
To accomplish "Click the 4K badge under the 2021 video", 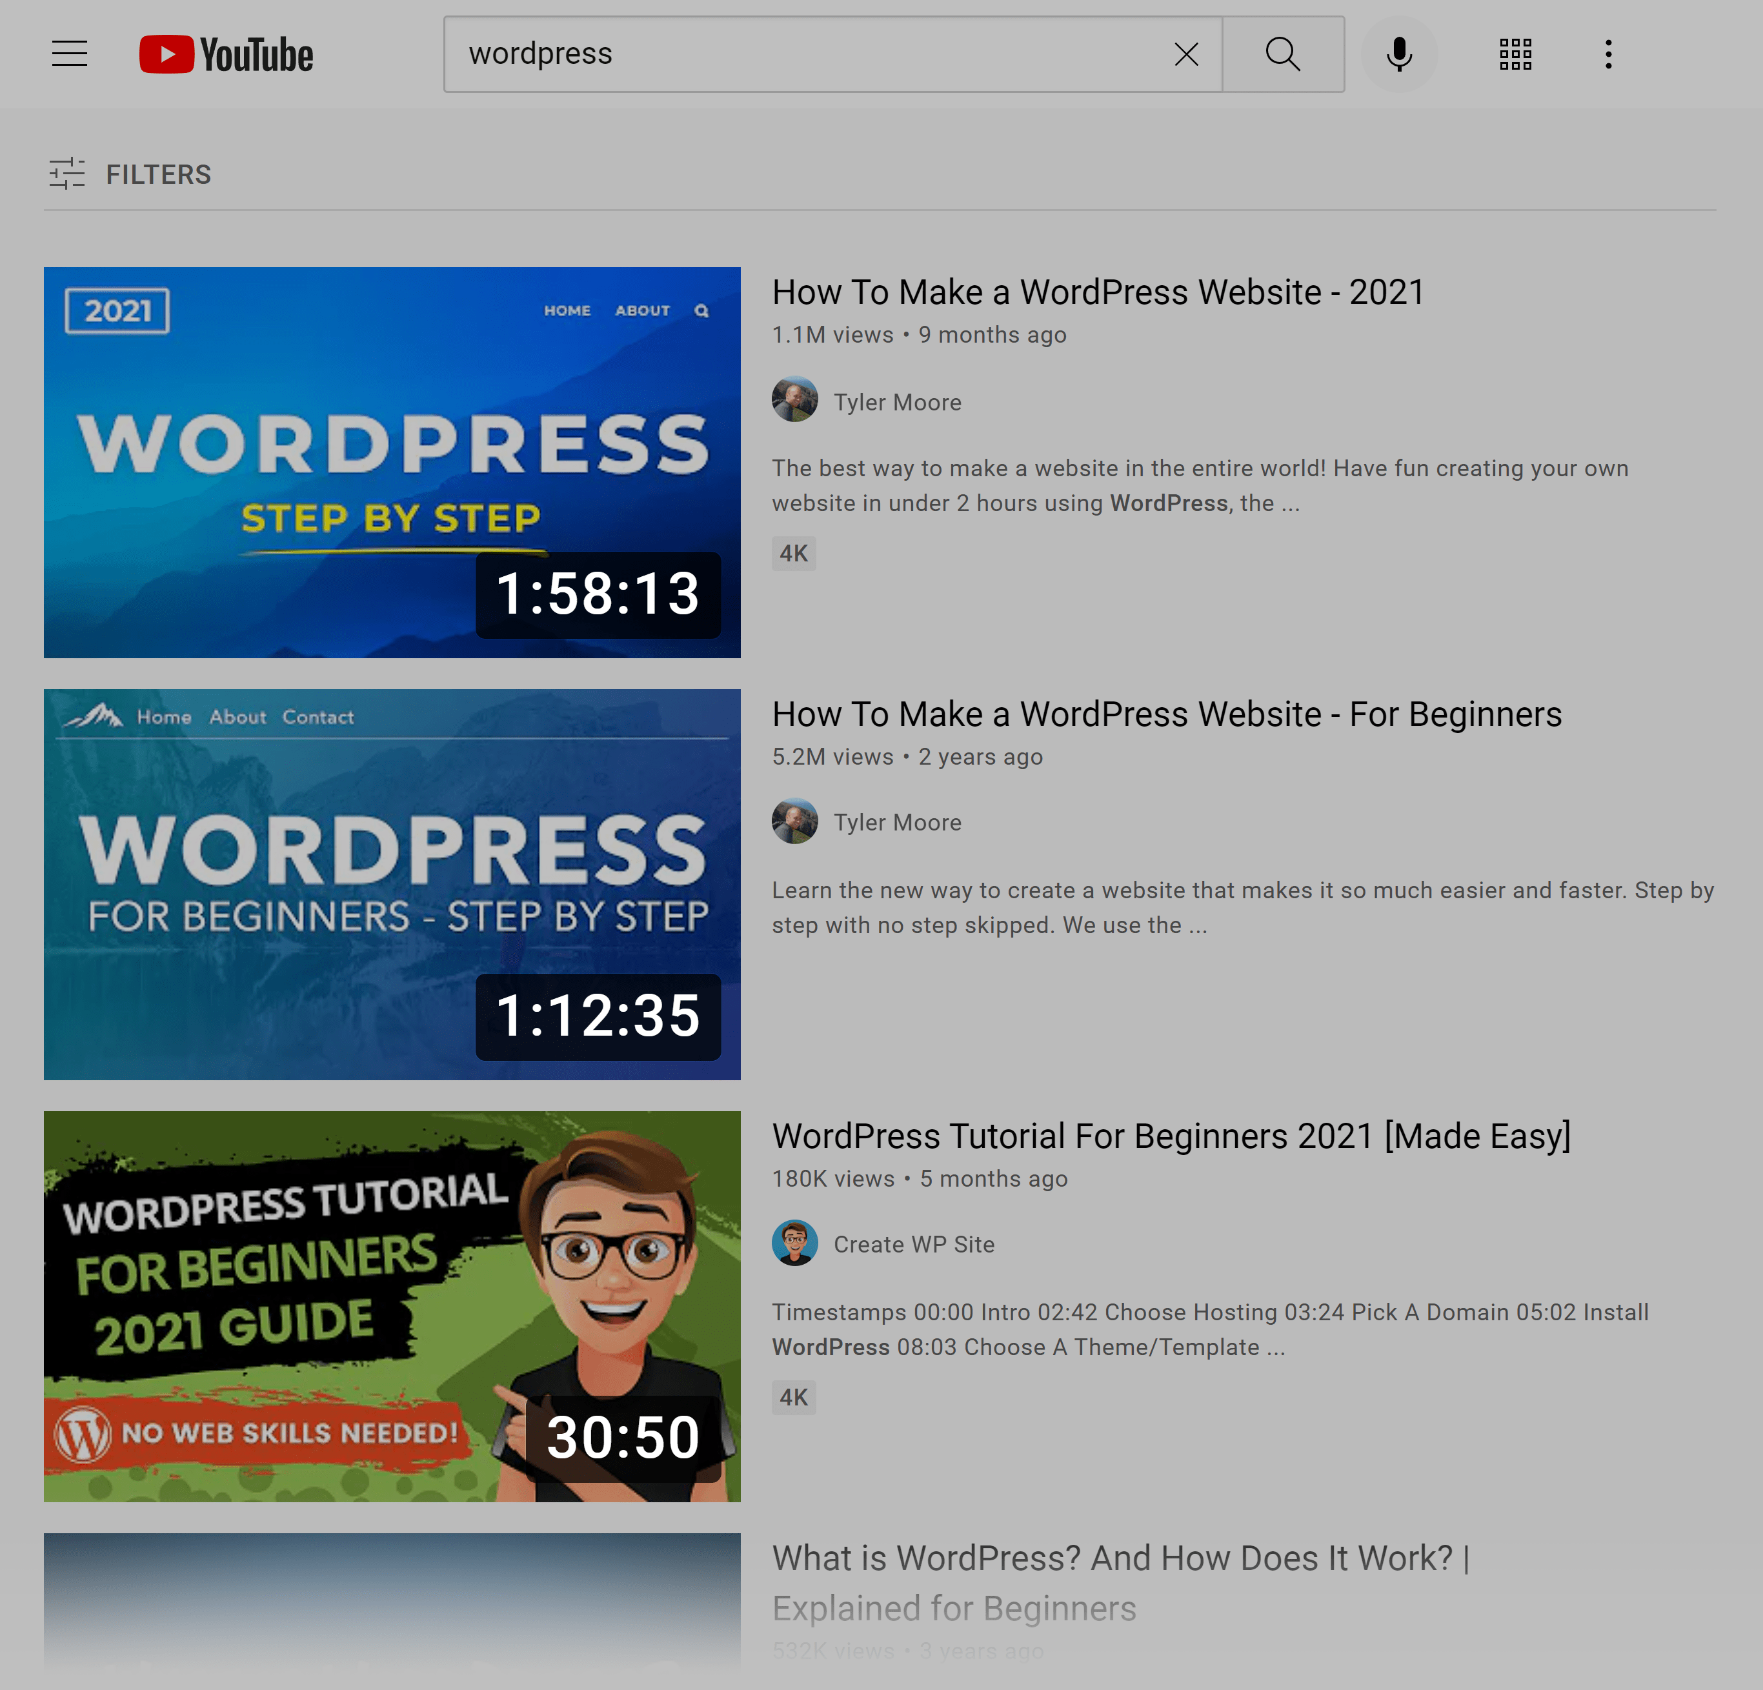I will [793, 553].
